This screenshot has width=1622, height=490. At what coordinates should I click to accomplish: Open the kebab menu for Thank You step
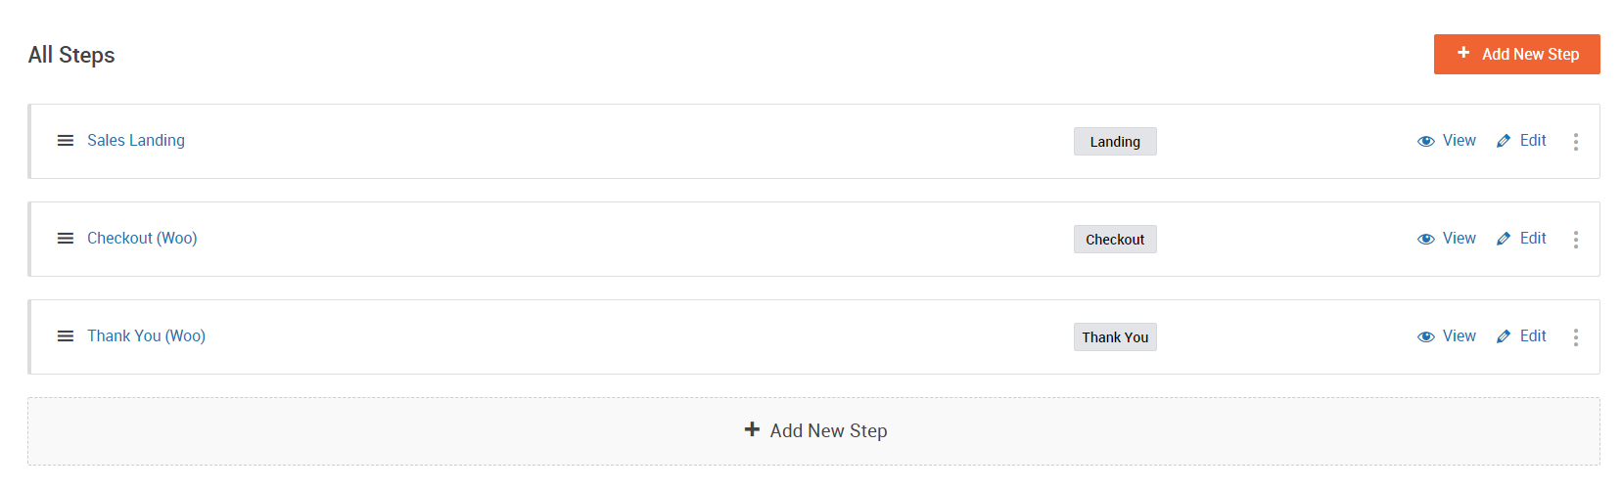(1576, 337)
